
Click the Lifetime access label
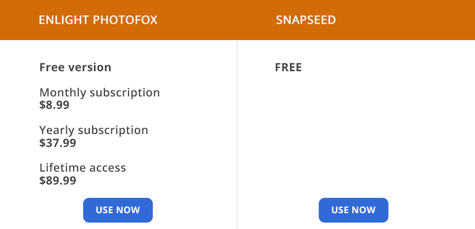point(83,168)
